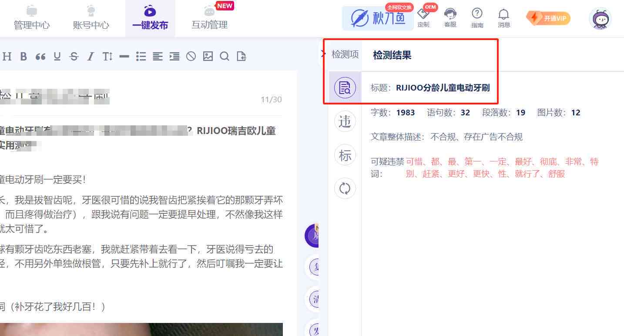Click the flagged word 就行了
The image size is (624, 336).
tap(527, 174)
